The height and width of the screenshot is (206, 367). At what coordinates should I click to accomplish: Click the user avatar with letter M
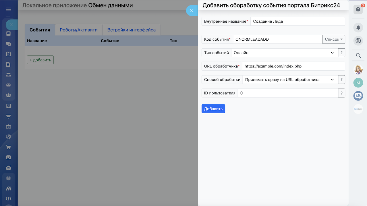pyautogui.click(x=358, y=83)
